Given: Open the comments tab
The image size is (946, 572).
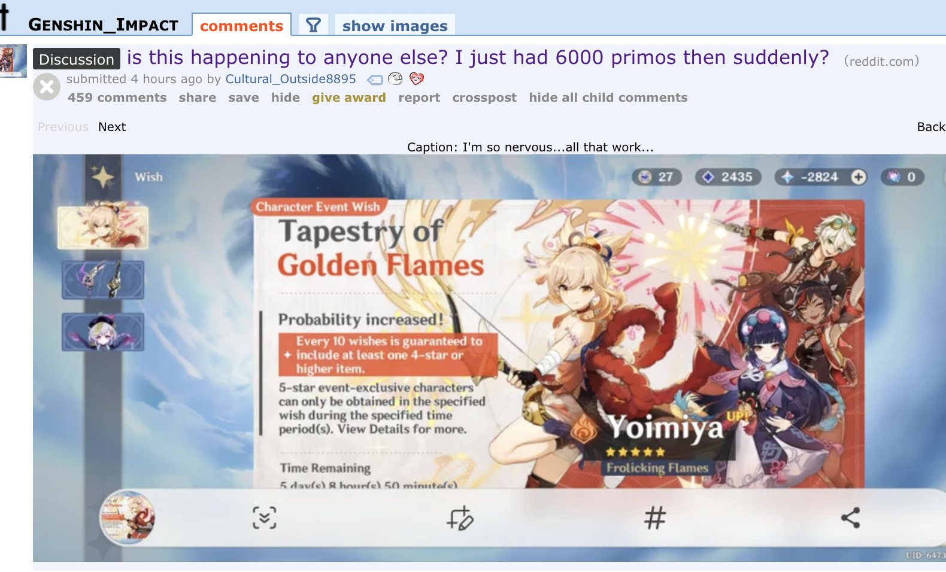Looking at the screenshot, I should (241, 26).
